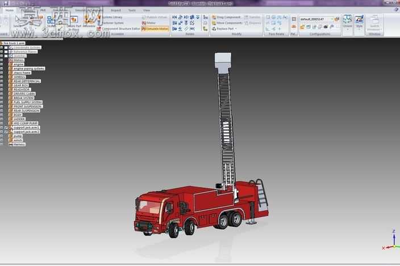The height and width of the screenshot is (266, 400).
Task: Select Harness item in tree
Action: 19,144
